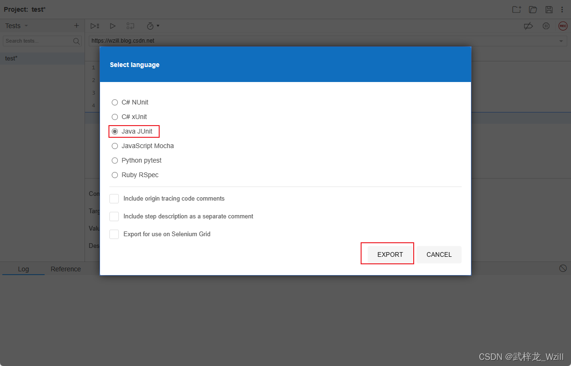Open the kebab menu at top right
This screenshot has height=366, width=571.
click(562, 9)
